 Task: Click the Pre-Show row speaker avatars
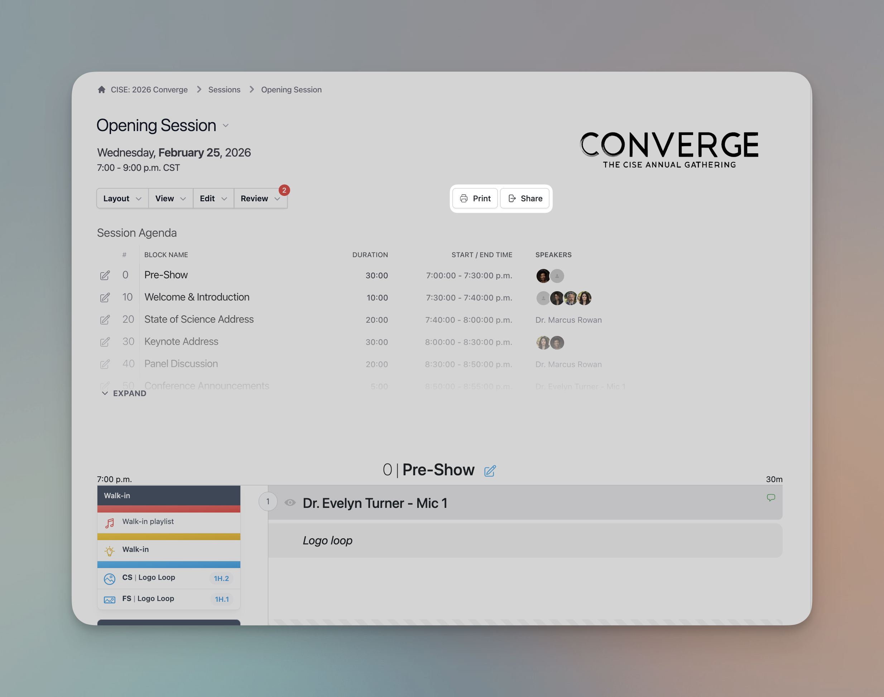click(550, 276)
